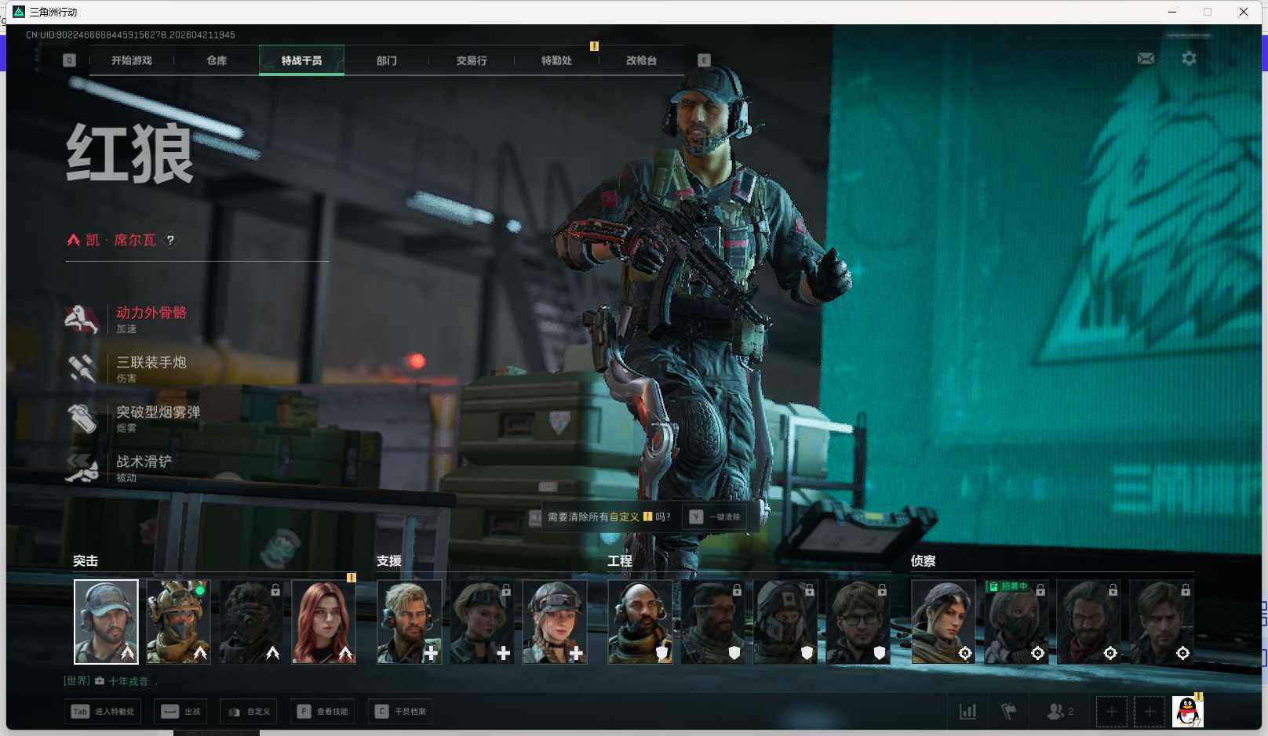Click the 一键清除 button
This screenshot has height=736, width=1268.
(715, 517)
